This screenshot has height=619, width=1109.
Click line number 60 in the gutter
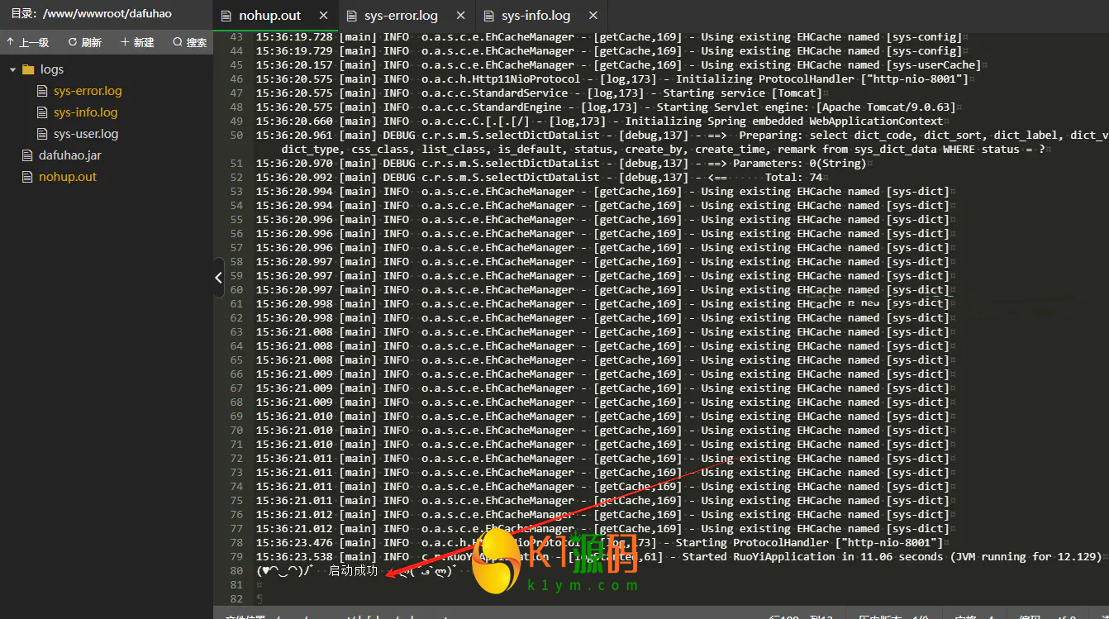[236, 290]
